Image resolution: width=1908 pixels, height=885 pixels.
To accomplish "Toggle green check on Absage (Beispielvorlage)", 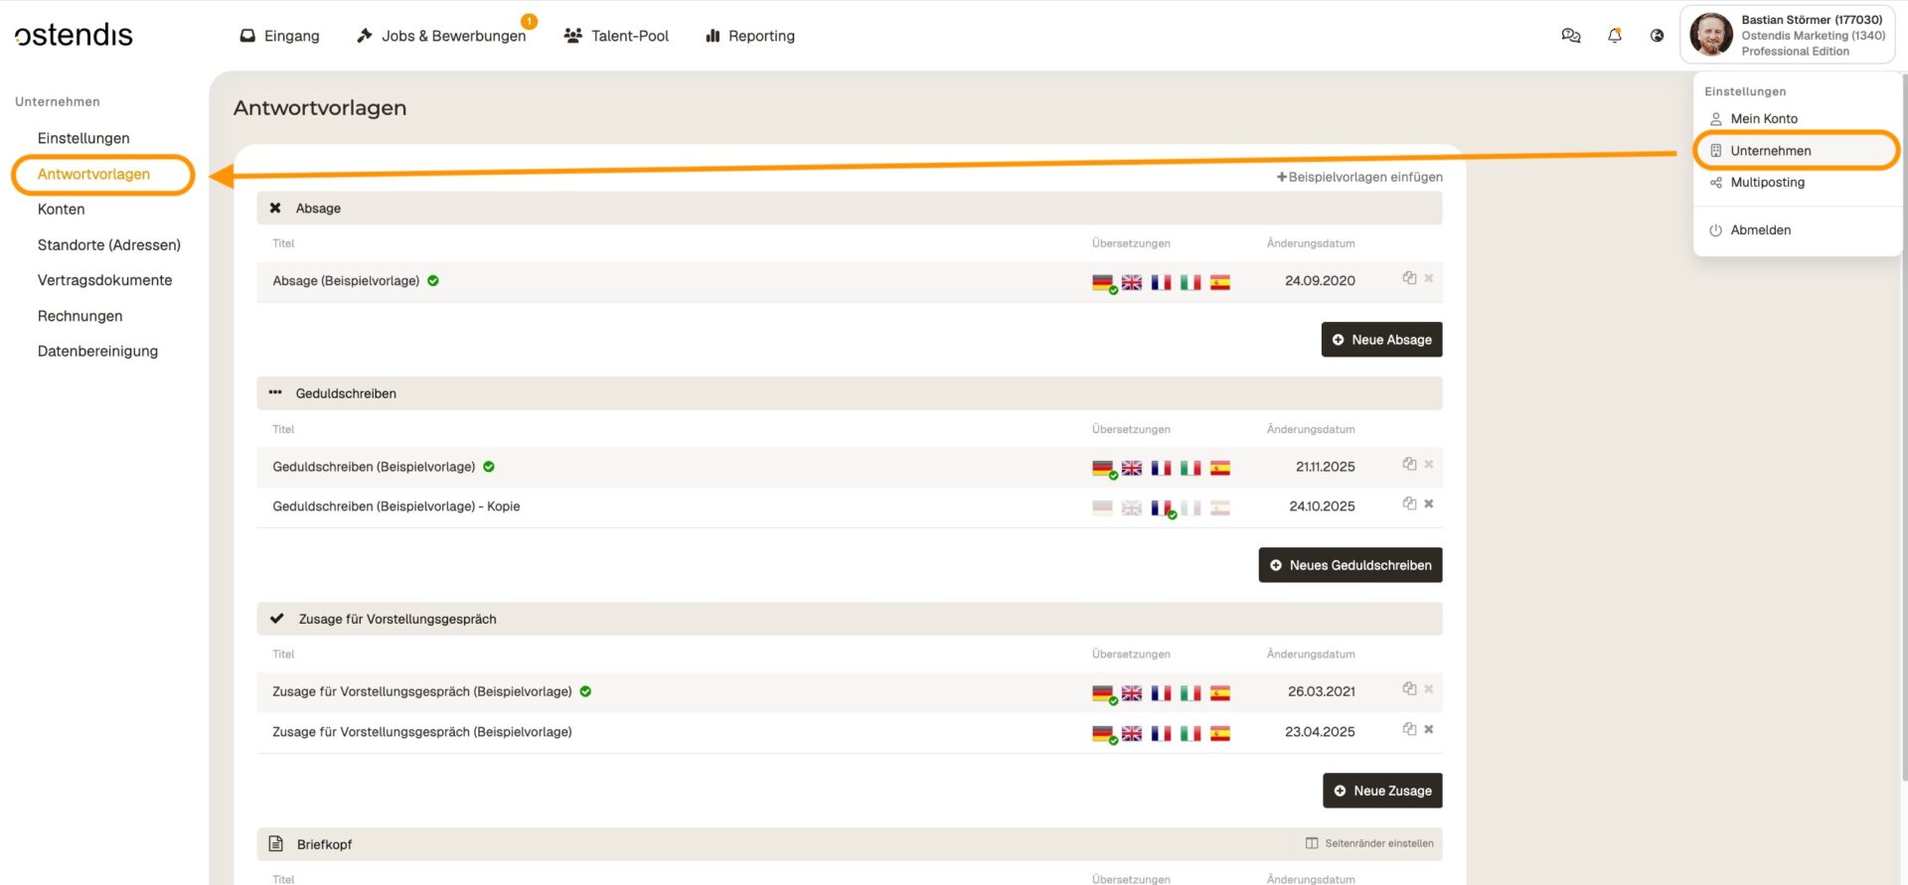I will tap(433, 281).
